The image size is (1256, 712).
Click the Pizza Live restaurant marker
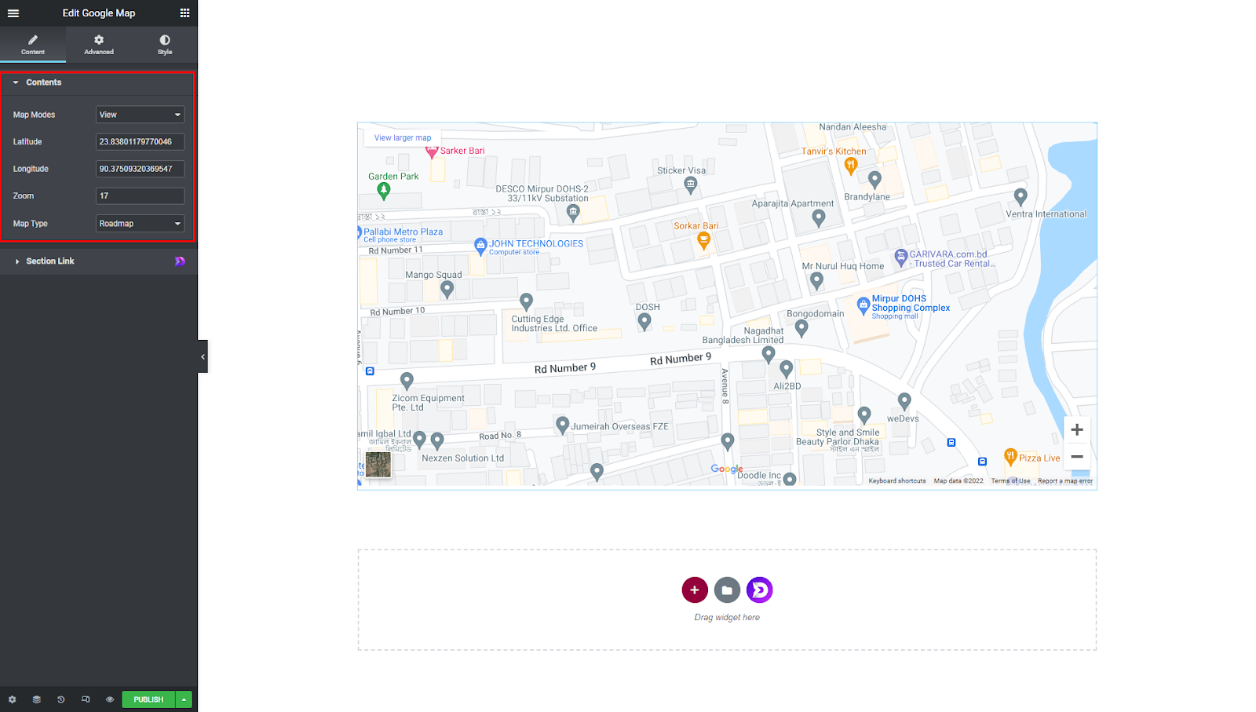pos(1011,457)
